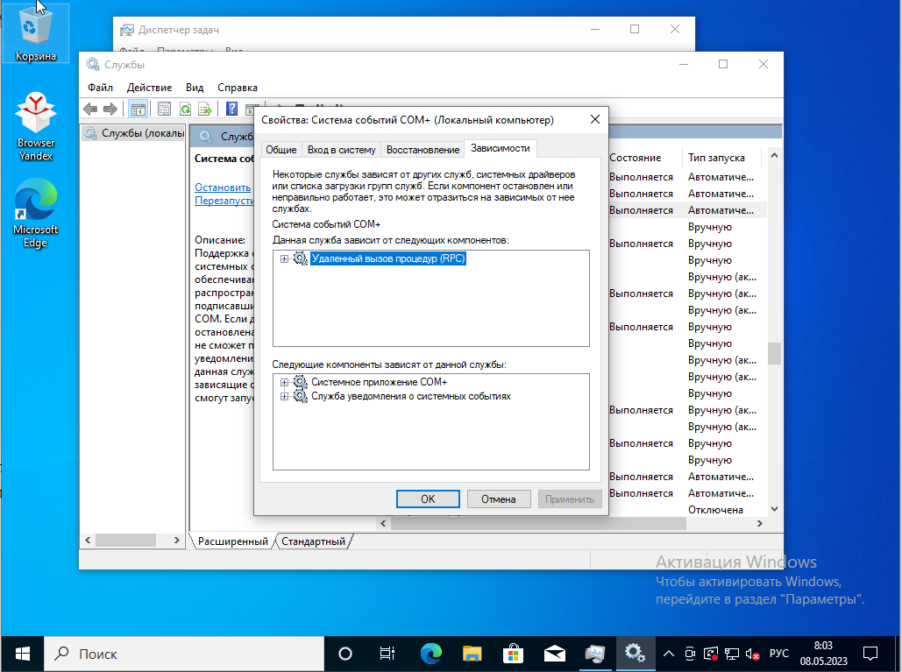Click the gear icon beside Служба уведомления о системных событиях

[301, 396]
